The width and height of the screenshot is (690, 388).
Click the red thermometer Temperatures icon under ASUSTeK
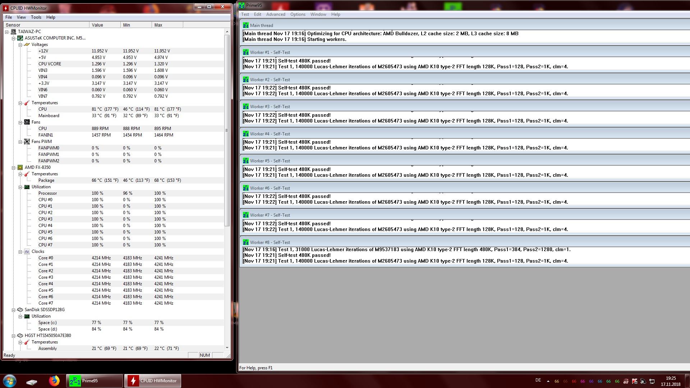tap(27, 103)
